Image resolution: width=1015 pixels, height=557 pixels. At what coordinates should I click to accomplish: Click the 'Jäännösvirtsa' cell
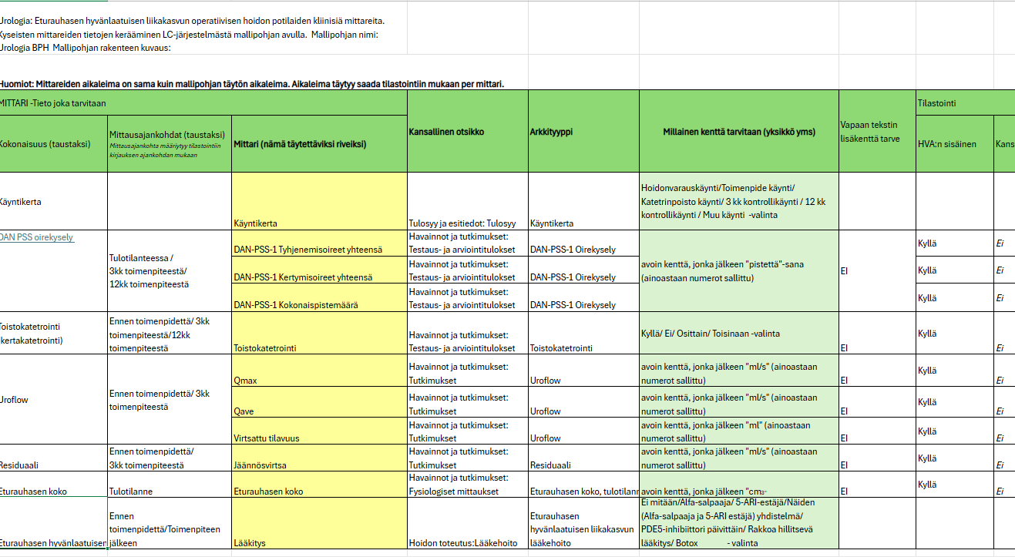(319, 458)
